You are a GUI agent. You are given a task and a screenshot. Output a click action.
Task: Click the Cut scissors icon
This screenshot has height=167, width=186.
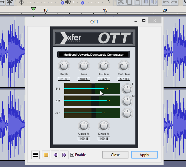click(121, 2)
